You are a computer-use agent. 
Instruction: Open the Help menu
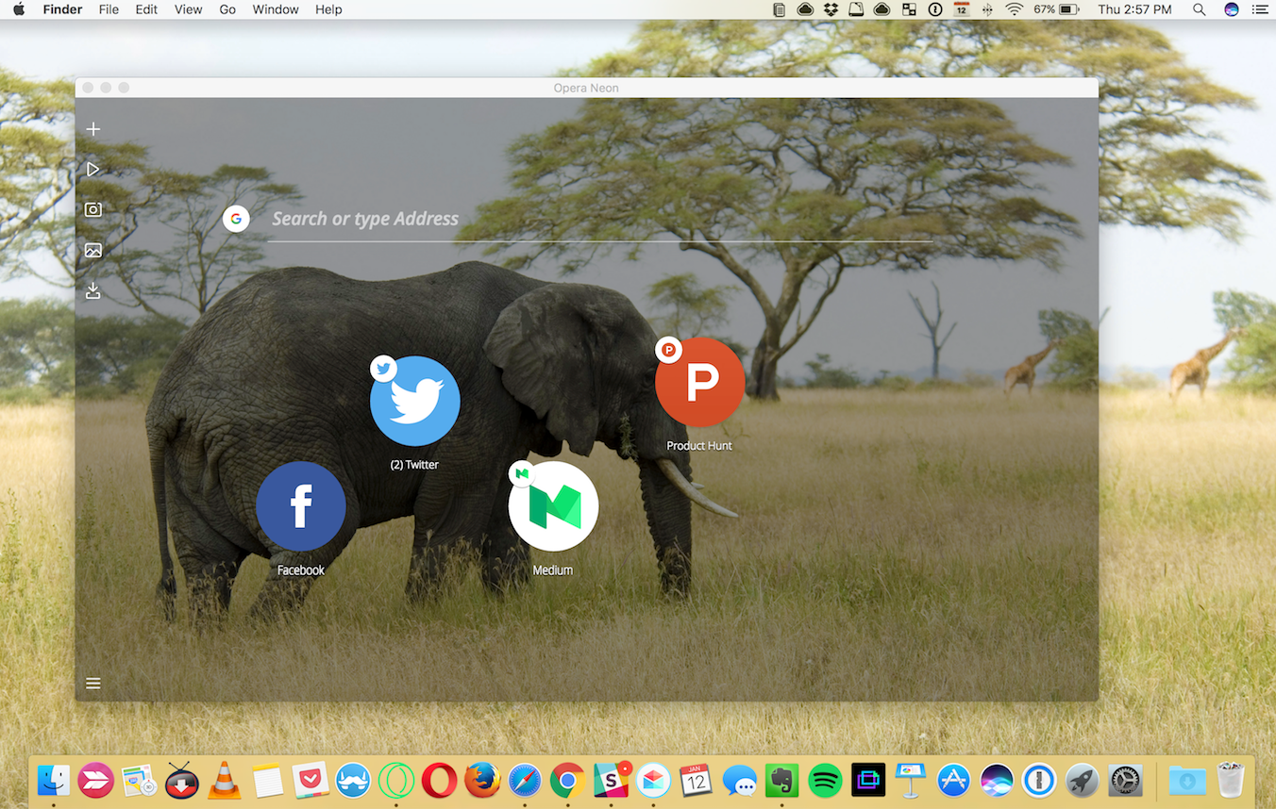[328, 9]
